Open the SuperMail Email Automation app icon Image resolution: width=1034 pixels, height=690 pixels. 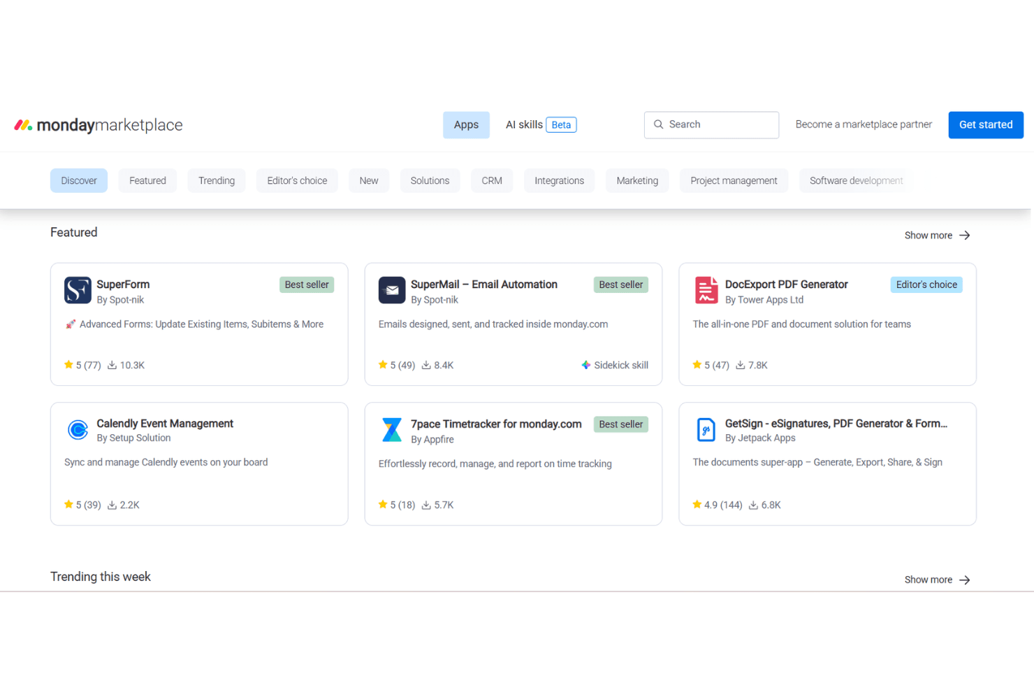tap(392, 290)
